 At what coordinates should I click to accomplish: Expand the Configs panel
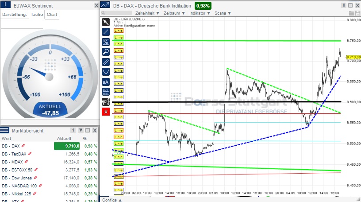pos(112,200)
